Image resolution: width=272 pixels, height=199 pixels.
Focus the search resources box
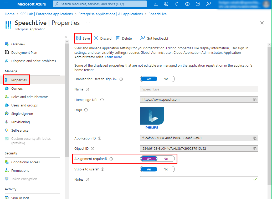pyautogui.click(x=100, y=4)
